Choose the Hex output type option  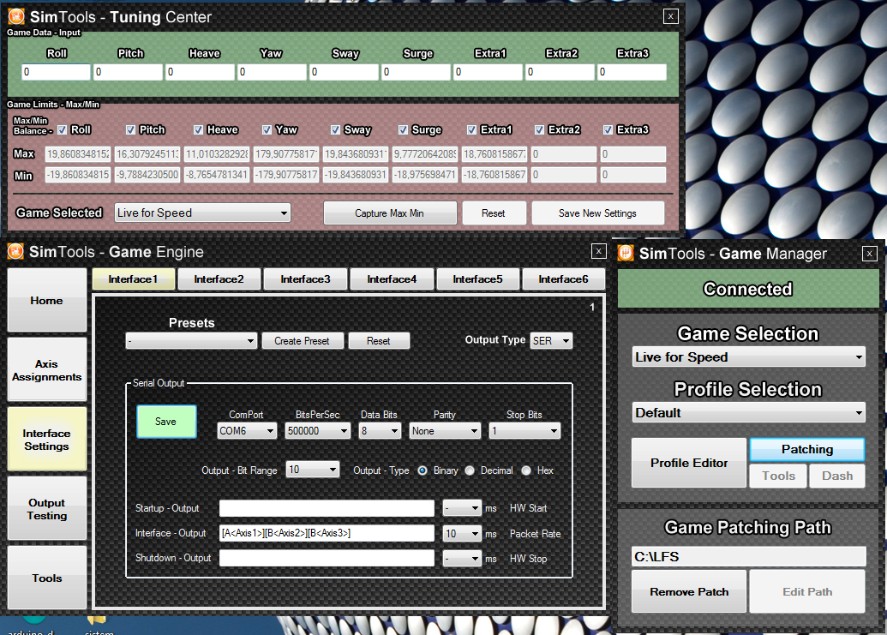(526, 470)
